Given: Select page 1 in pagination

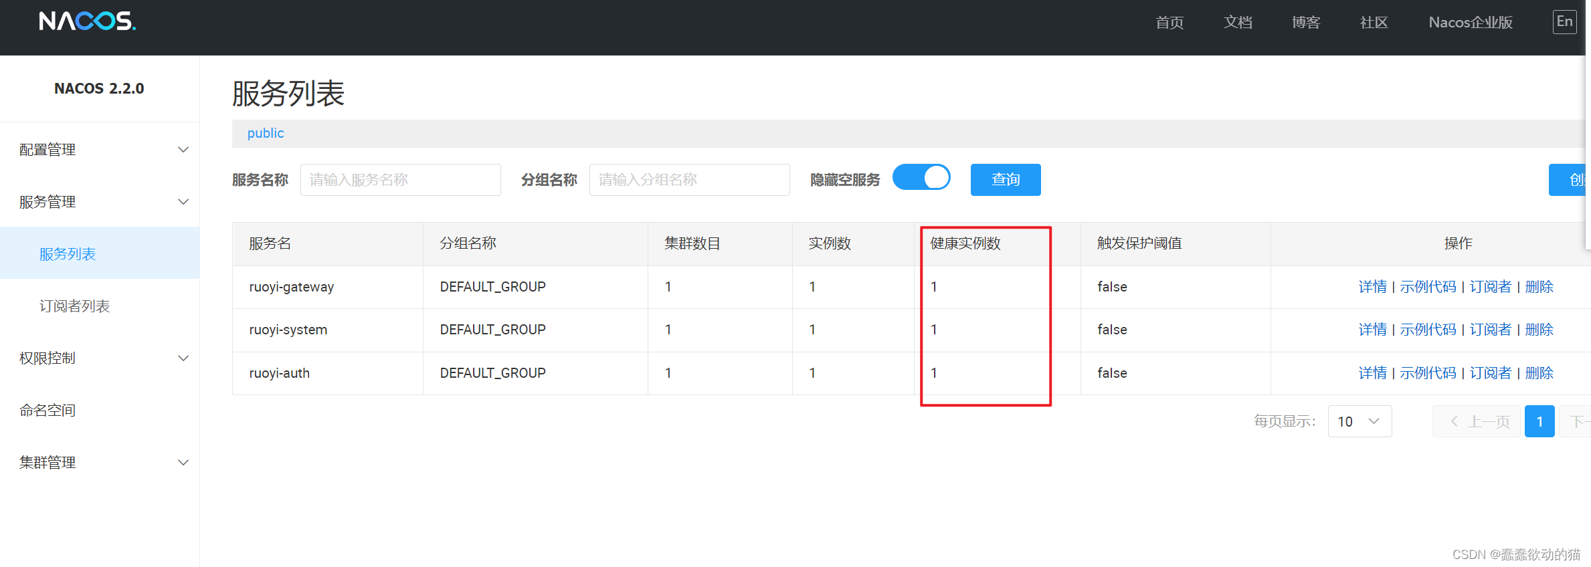Looking at the screenshot, I should pos(1539,421).
